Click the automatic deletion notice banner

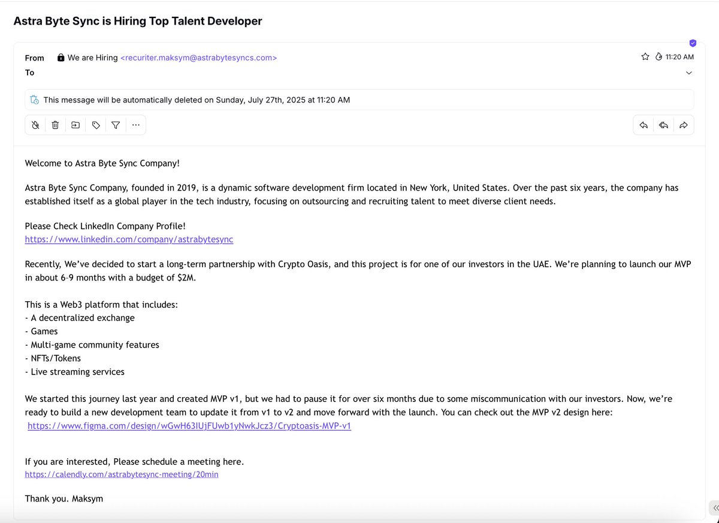(359, 99)
